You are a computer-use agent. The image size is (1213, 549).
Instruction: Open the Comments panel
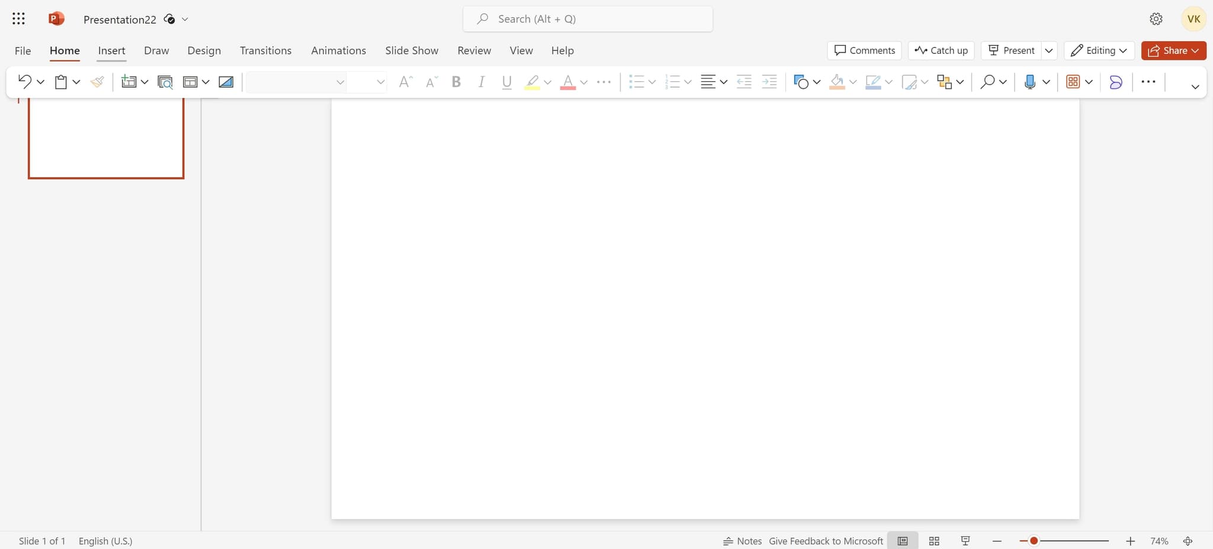pos(864,50)
